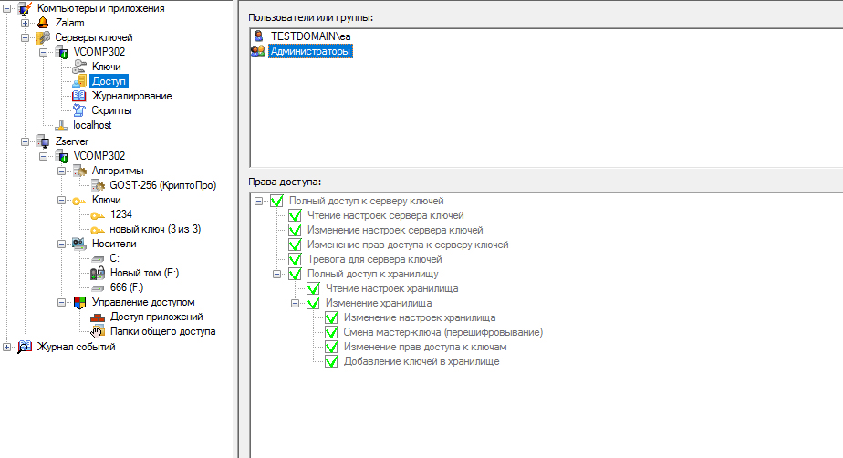Select the localhost tree item

point(92,125)
